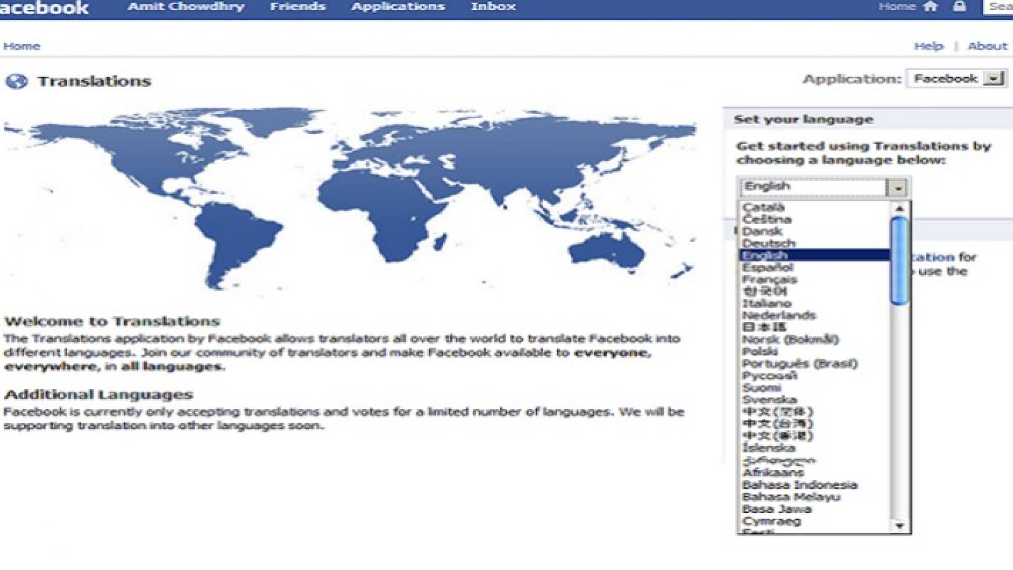Open the Application Facebook dropdown
Viewport: 1013px width, 570px height.
[x=995, y=79]
